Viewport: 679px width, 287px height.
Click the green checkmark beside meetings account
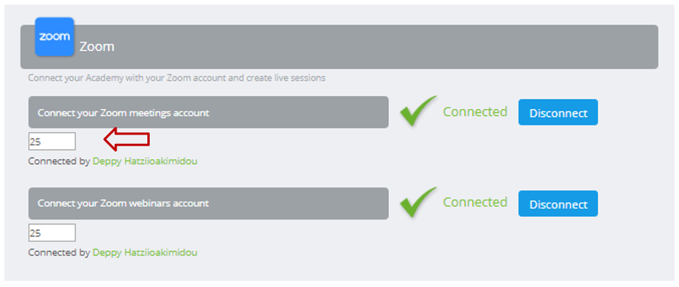point(418,111)
